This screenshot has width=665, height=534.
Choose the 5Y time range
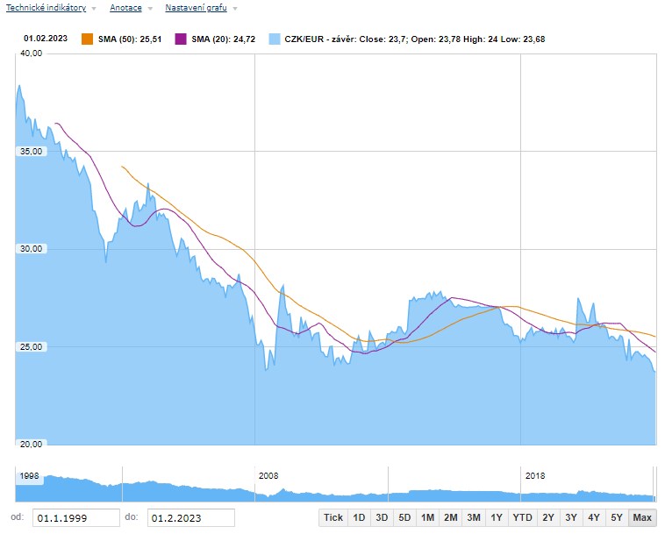(616, 517)
